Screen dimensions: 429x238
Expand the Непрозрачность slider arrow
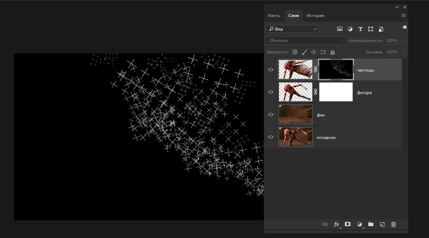coord(404,41)
